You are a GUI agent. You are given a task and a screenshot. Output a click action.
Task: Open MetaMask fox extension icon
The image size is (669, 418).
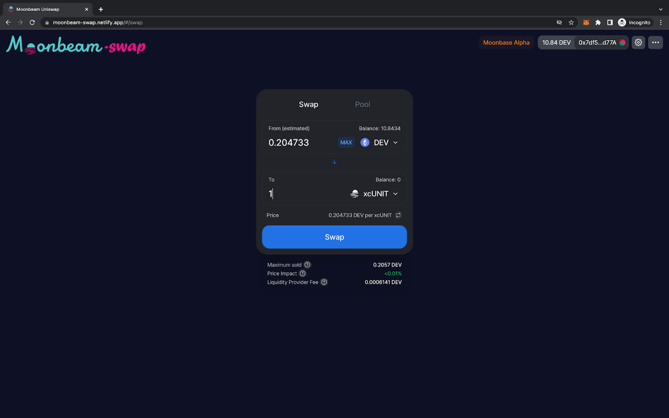coord(586,22)
